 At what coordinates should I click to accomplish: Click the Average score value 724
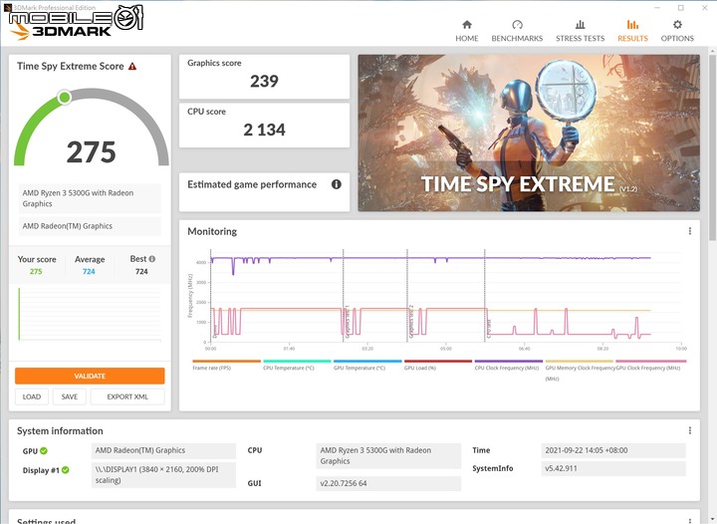click(89, 272)
